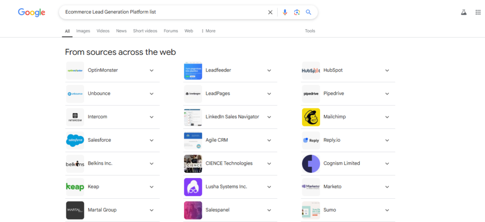Expand the Leadfeeder entry chevron
Image resolution: width=485 pixels, height=222 pixels.
[269, 71]
